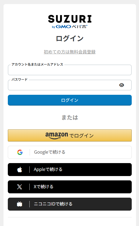
Task: Continue with Appleで続ける button
Action: click(70, 170)
